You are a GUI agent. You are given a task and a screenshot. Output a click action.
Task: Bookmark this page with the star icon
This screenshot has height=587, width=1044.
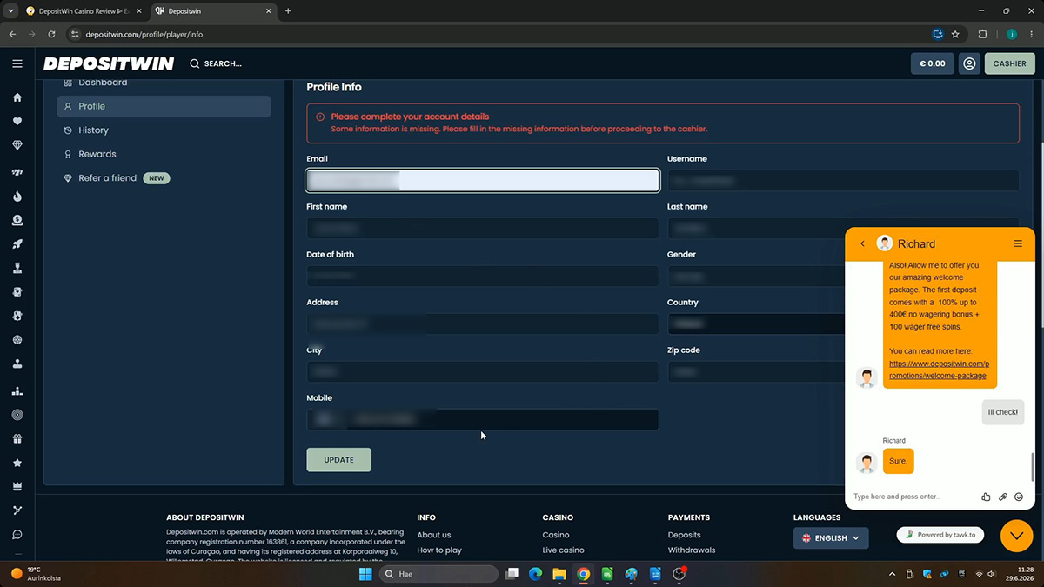click(955, 35)
